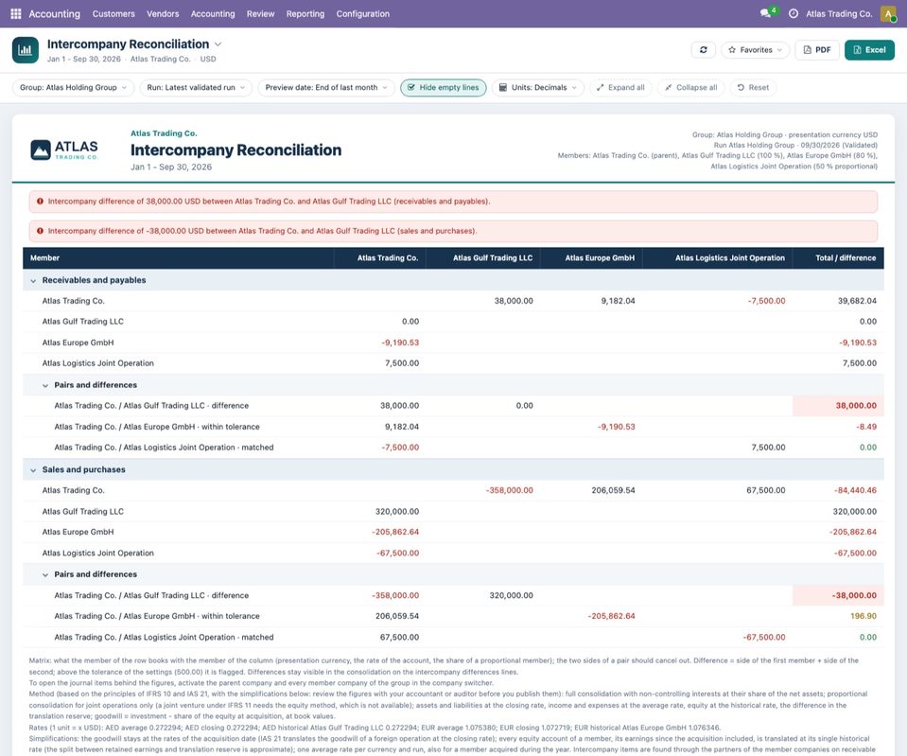Toggle Hide empty lines filter
Screen dimensions: 907x756
(443, 87)
